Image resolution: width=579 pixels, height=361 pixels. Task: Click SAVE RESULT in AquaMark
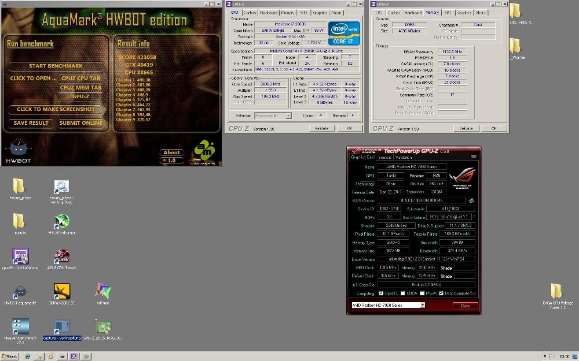31,123
